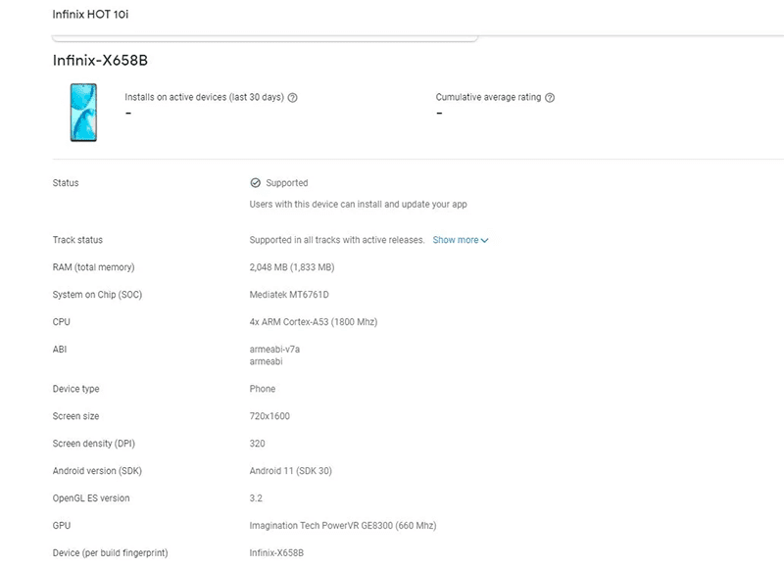784x566 pixels.
Task: Select the value 'Android 11 (SDK 30)'
Action: click(x=290, y=471)
